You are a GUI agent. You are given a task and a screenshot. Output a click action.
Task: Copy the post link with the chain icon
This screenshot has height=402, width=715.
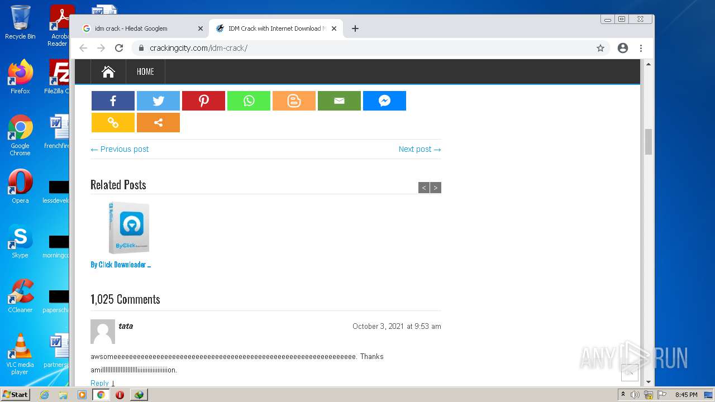113,122
